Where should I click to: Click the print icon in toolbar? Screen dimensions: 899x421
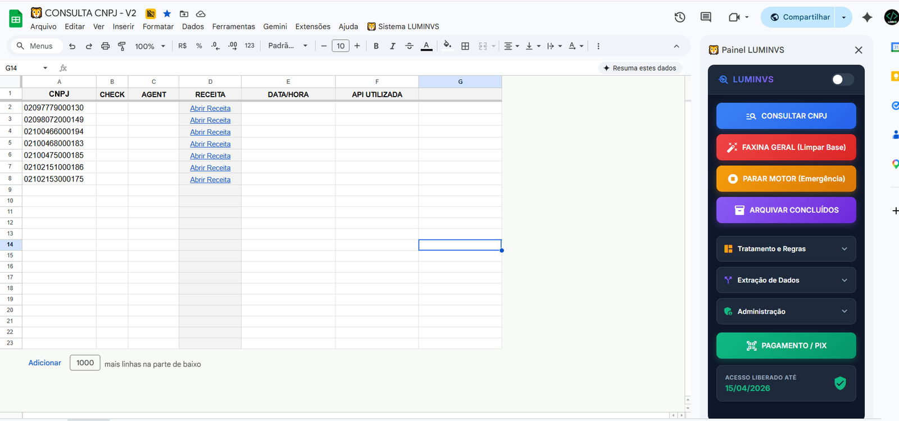pyautogui.click(x=105, y=46)
